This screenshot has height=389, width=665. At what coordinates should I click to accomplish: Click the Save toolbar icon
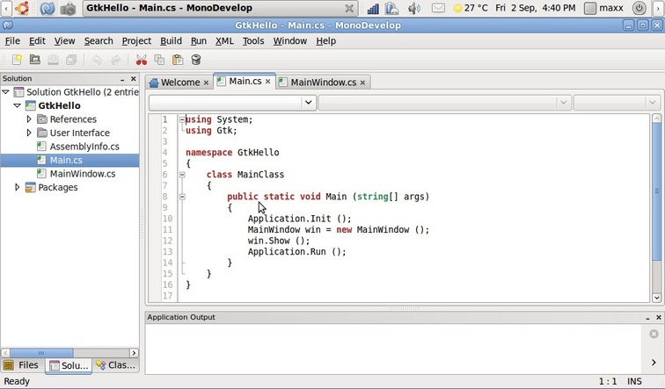tap(53, 60)
